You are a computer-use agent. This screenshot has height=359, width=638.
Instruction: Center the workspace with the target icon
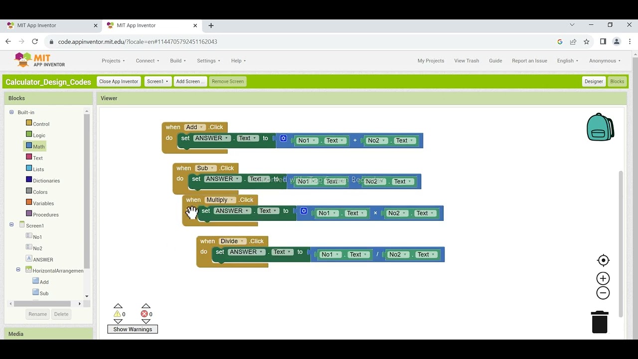click(x=603, y=260)
